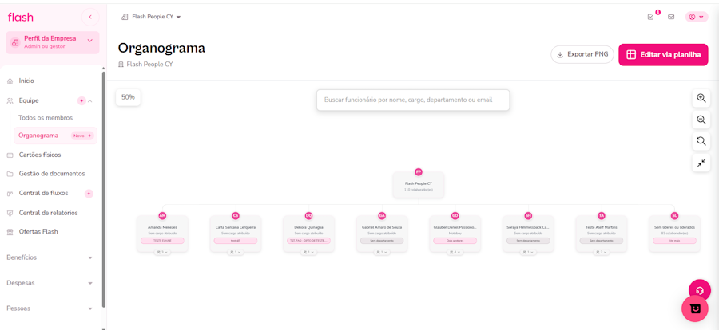
Task: Click the Gestão de documentos folder icon
Action: [x=10, y=174]
